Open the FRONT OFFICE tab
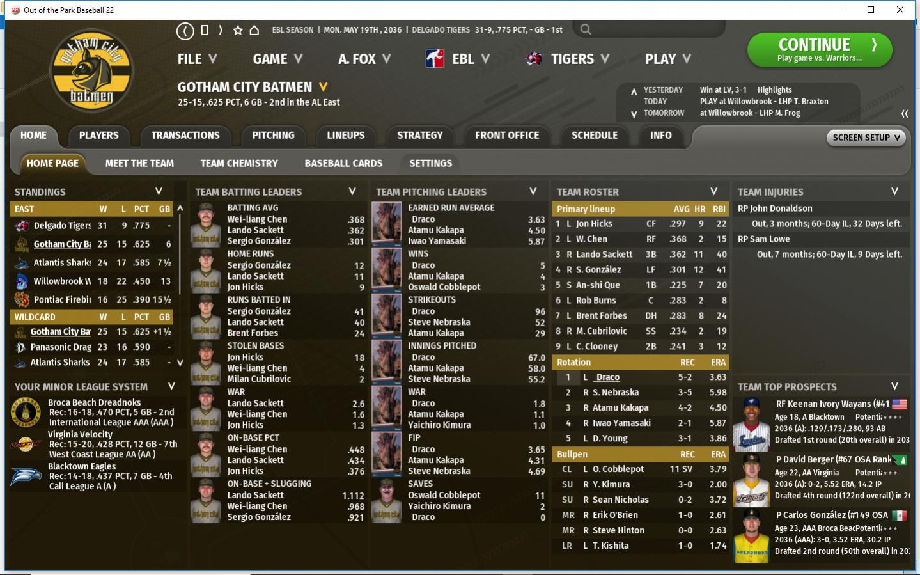The height and width of the screenshot is (575, 920). (507, 136)
